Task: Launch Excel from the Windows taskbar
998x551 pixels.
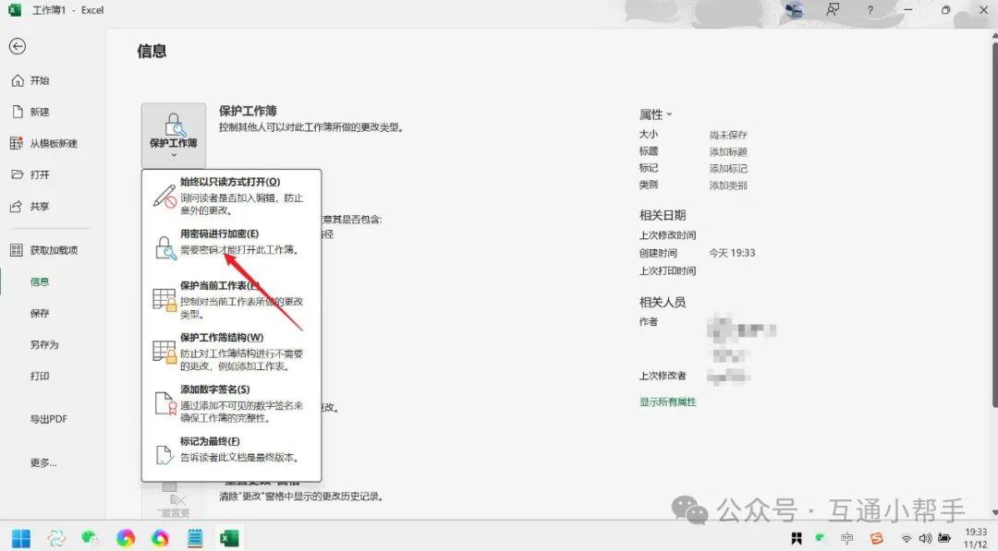Action: (227, 538)
